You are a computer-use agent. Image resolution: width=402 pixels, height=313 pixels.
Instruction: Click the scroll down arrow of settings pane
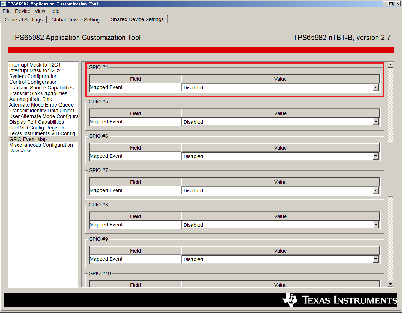pos(391,284)
